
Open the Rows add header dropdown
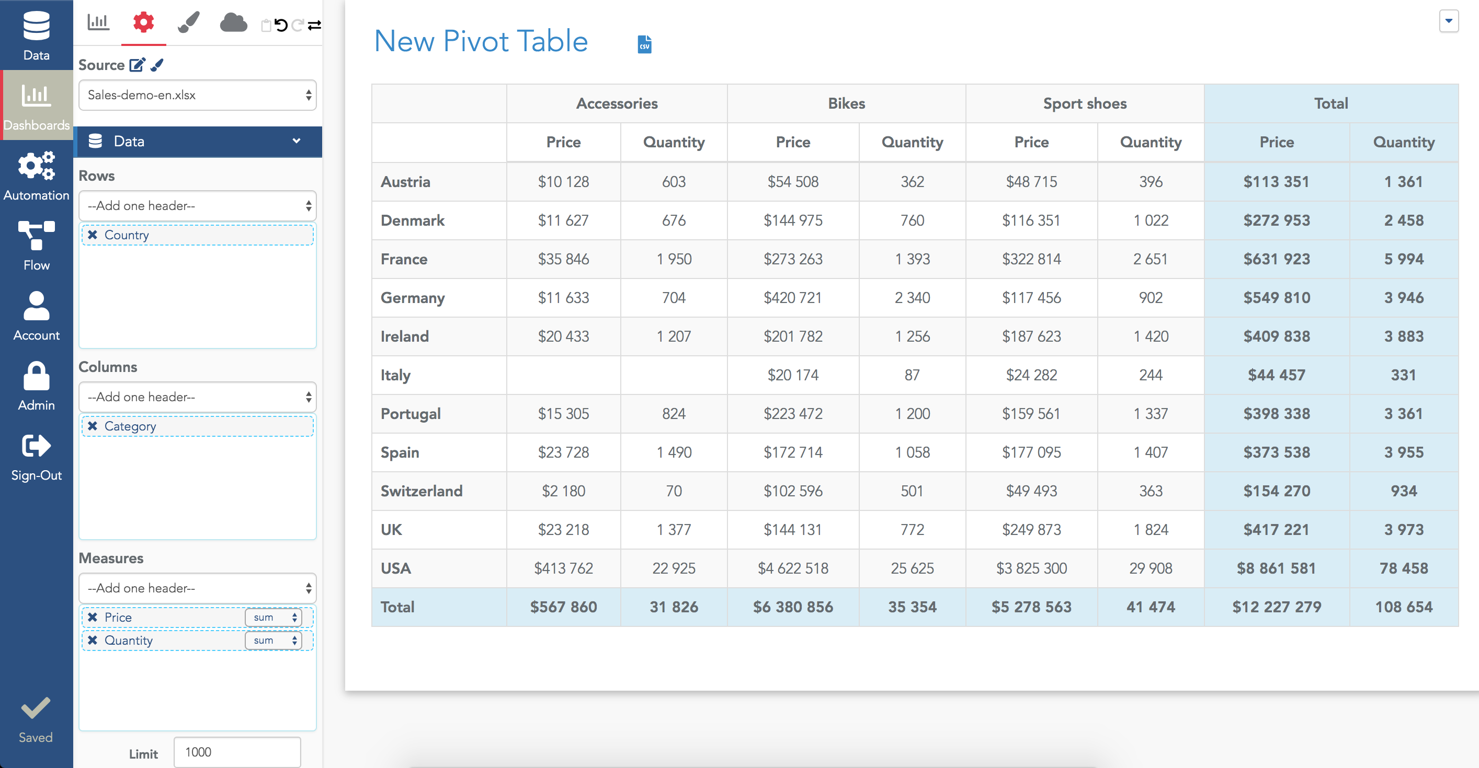click(x=198, y=206)
